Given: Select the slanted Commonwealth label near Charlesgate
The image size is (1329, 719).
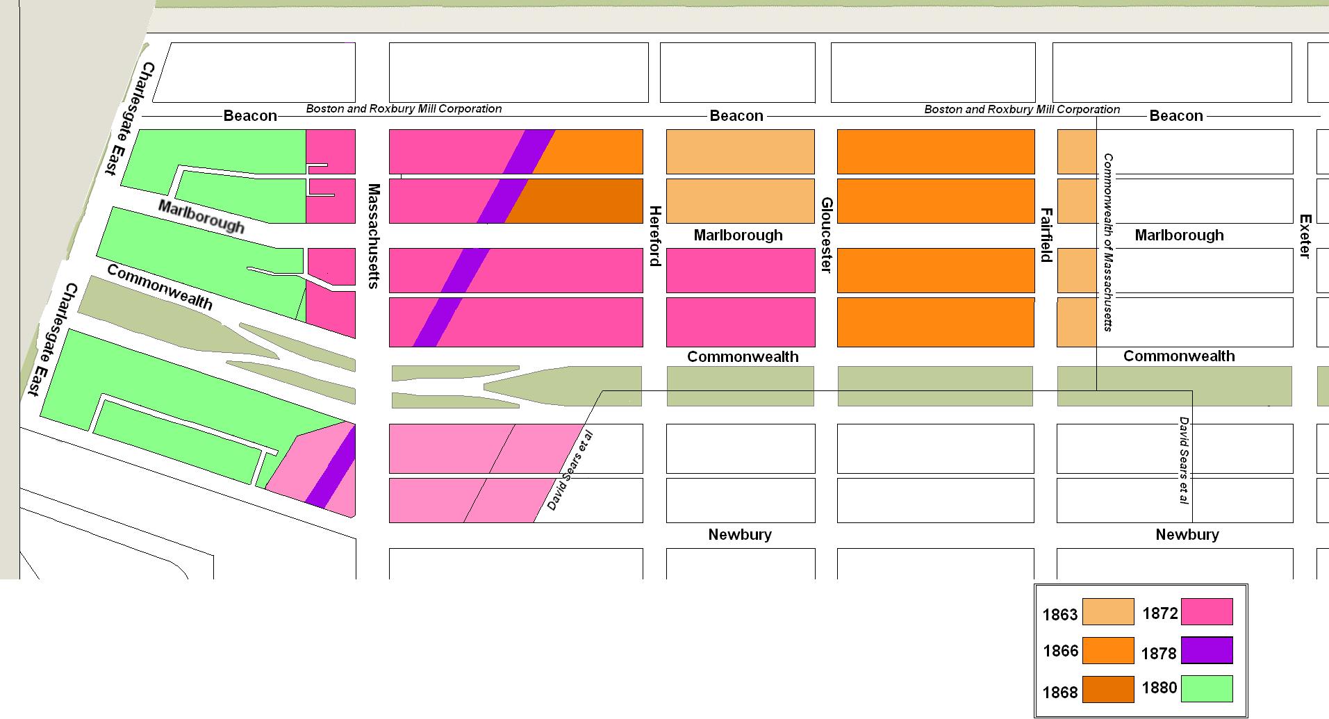Looking at the screenshot, I should 160,288.
